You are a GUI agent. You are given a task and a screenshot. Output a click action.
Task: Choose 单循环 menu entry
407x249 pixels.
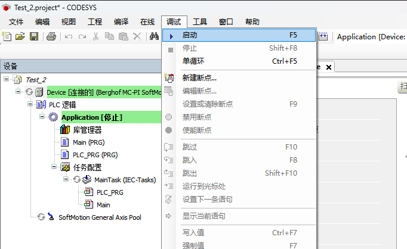[194, 61]
